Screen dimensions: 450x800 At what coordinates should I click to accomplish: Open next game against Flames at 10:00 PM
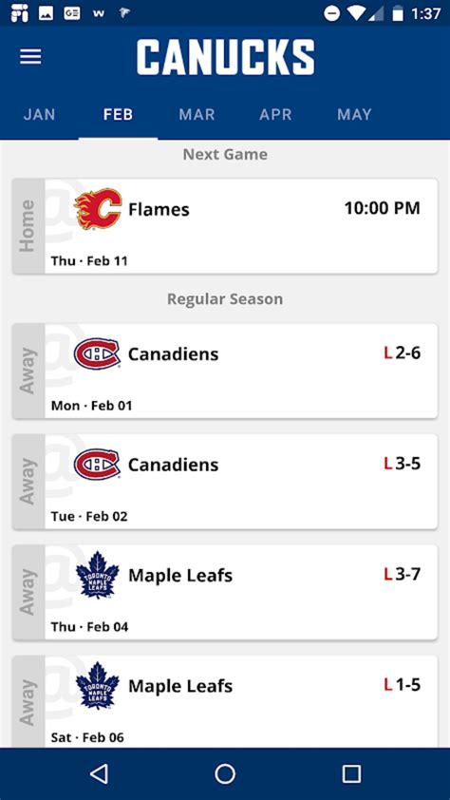(x=225, y=226)
